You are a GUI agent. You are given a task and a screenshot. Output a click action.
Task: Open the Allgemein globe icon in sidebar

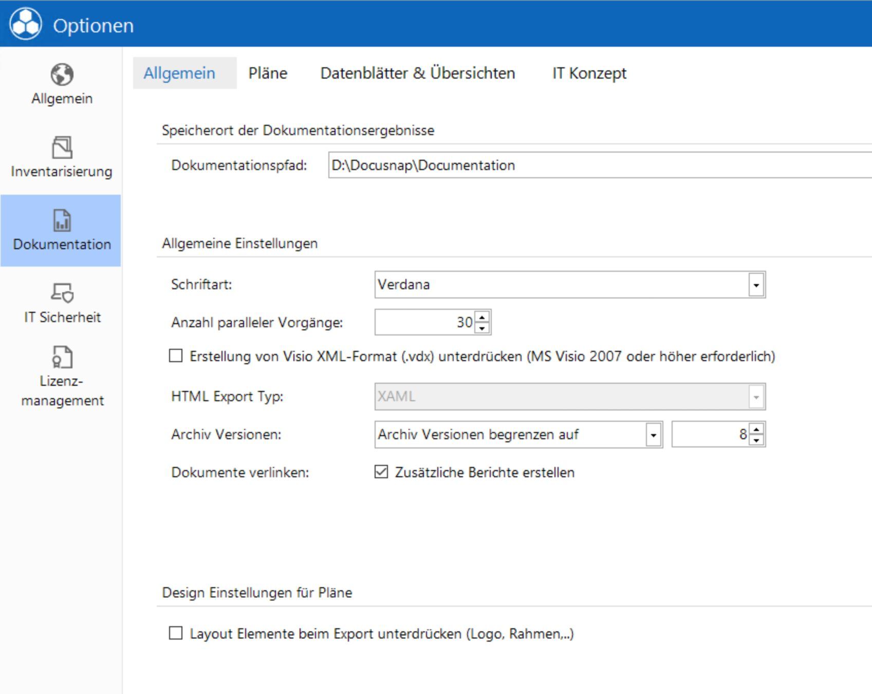[62, 74]
